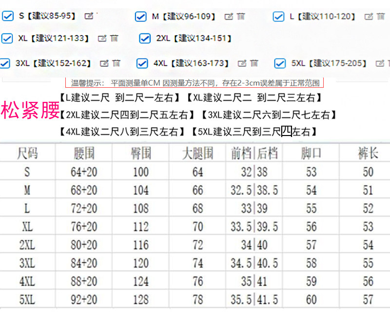Click the 脚口 column header
Viewport: 390px width, 312px height.
pyautogui.click(x=311, y=153)
